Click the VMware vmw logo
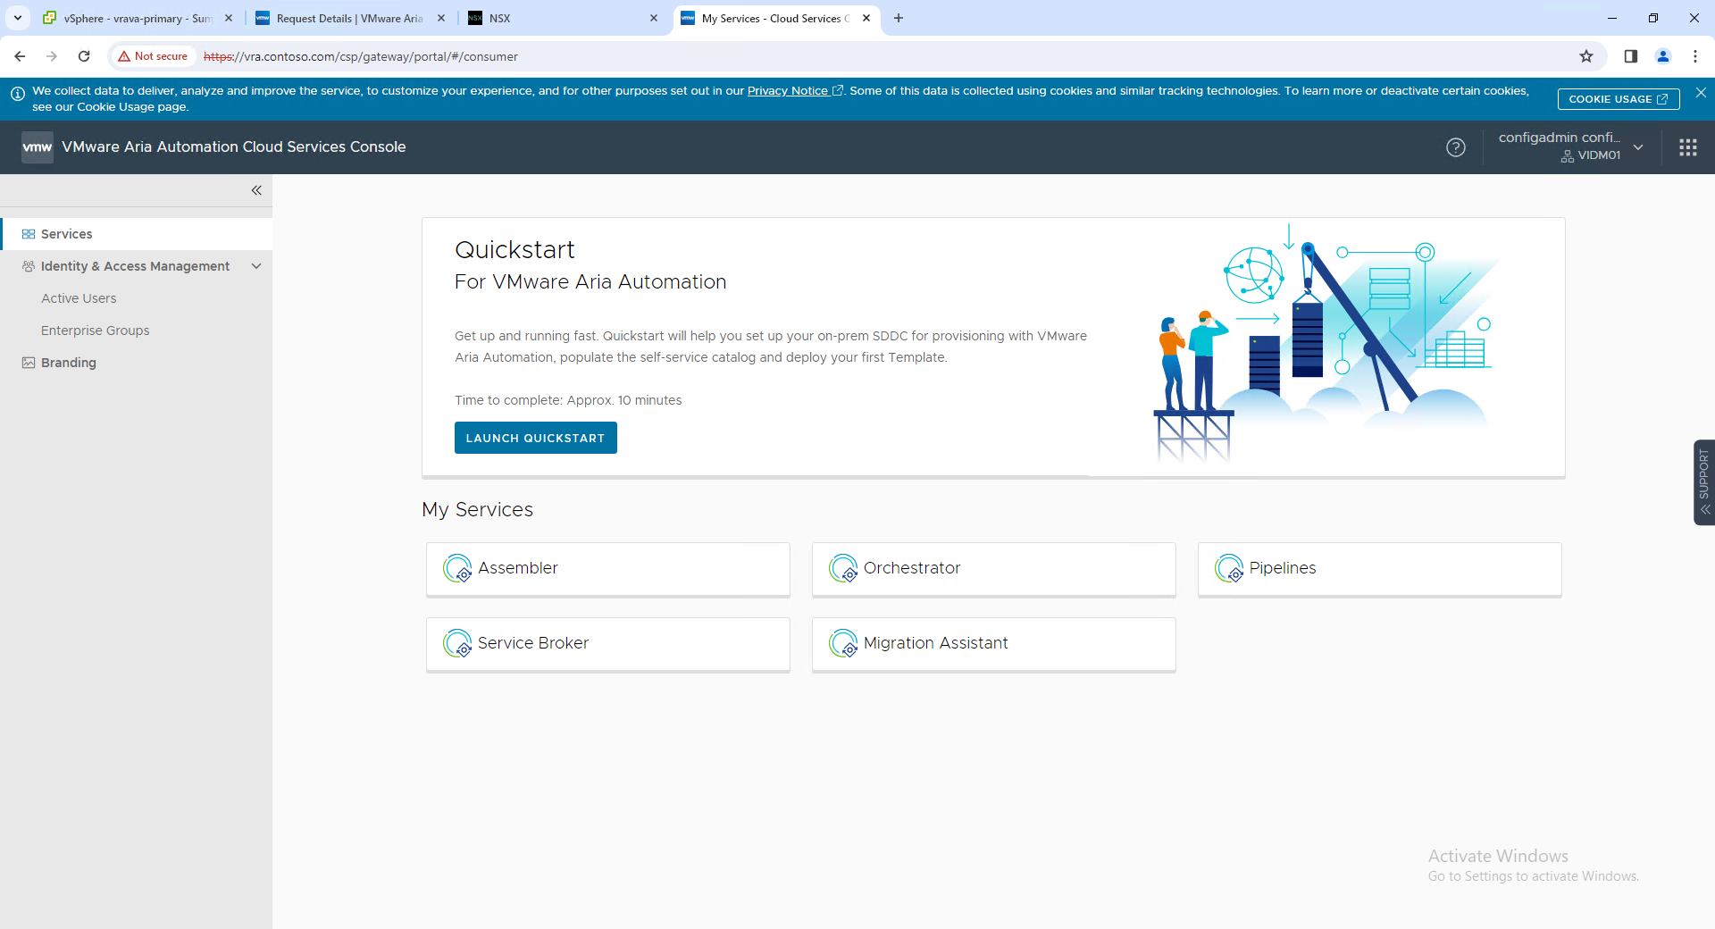The height and width of the screenshot is (929, 1715). pyautogui.click(x=38, y=147)
